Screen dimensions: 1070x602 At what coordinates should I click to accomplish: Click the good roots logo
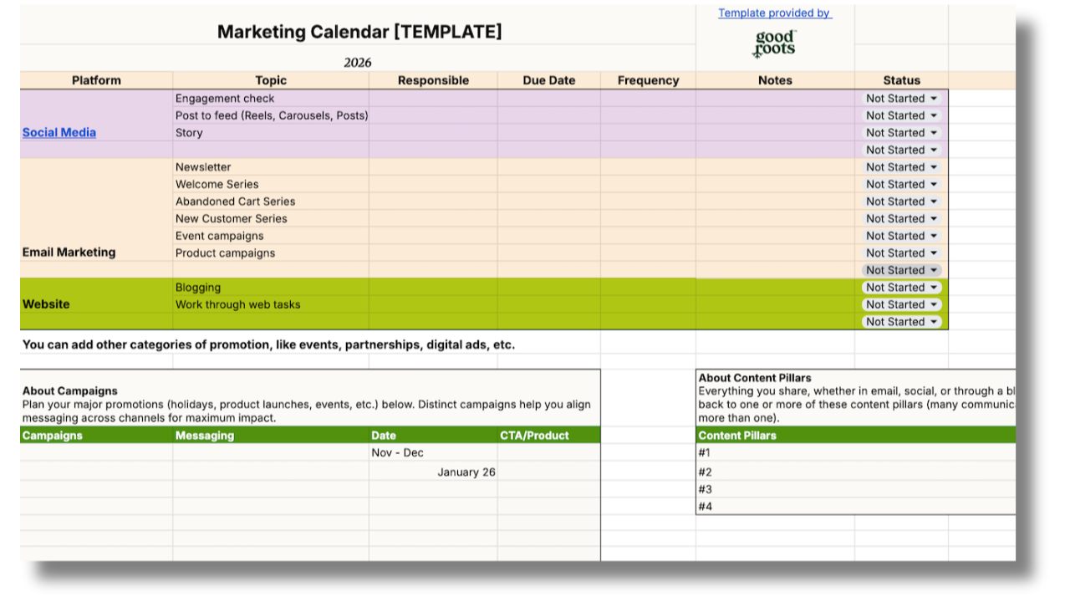[775, 43]
